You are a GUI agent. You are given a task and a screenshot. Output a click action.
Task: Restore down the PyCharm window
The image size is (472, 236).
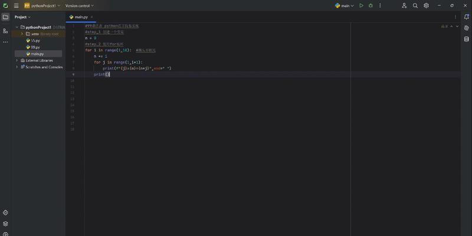452,5
